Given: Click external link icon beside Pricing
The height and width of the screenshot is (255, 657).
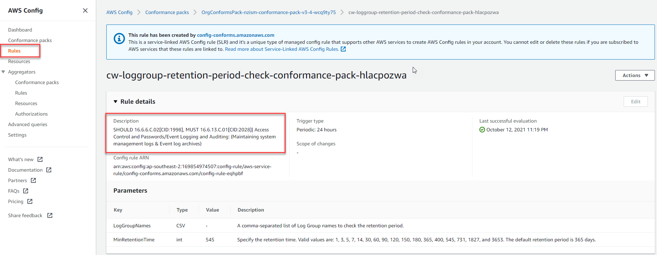Looking at the screenshot, I should [30, 201].
